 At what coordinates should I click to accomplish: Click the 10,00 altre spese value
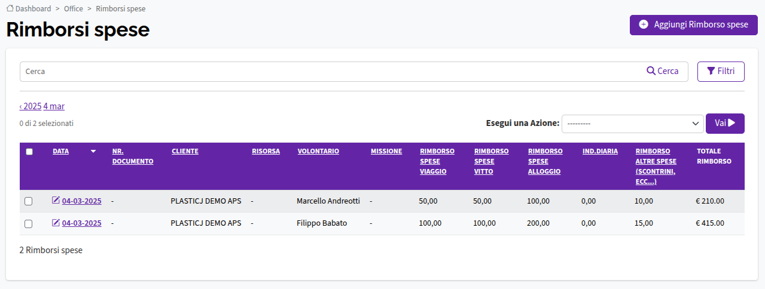click(644, 201)
